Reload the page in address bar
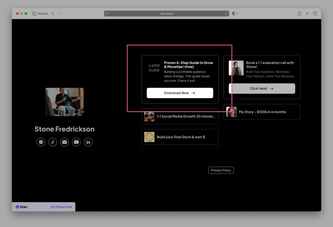The image size is (333, 227). pos(227,14)
